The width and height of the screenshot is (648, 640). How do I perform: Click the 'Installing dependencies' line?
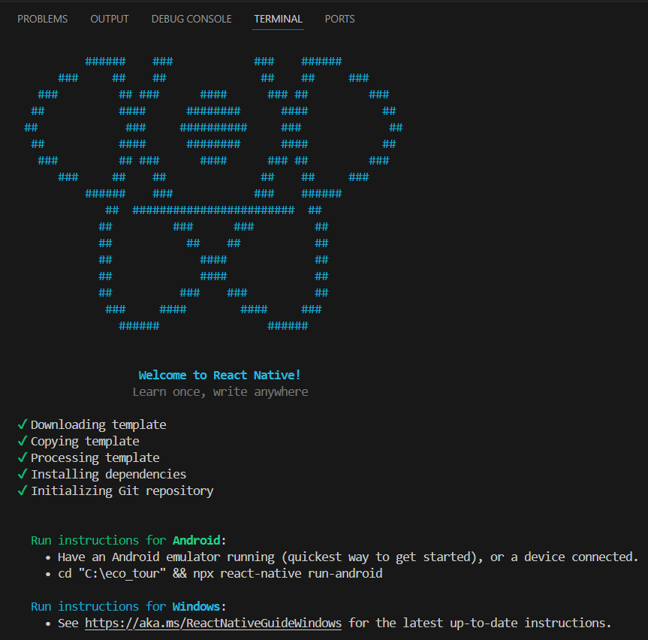pyautogui.click(x=109, y=474)
